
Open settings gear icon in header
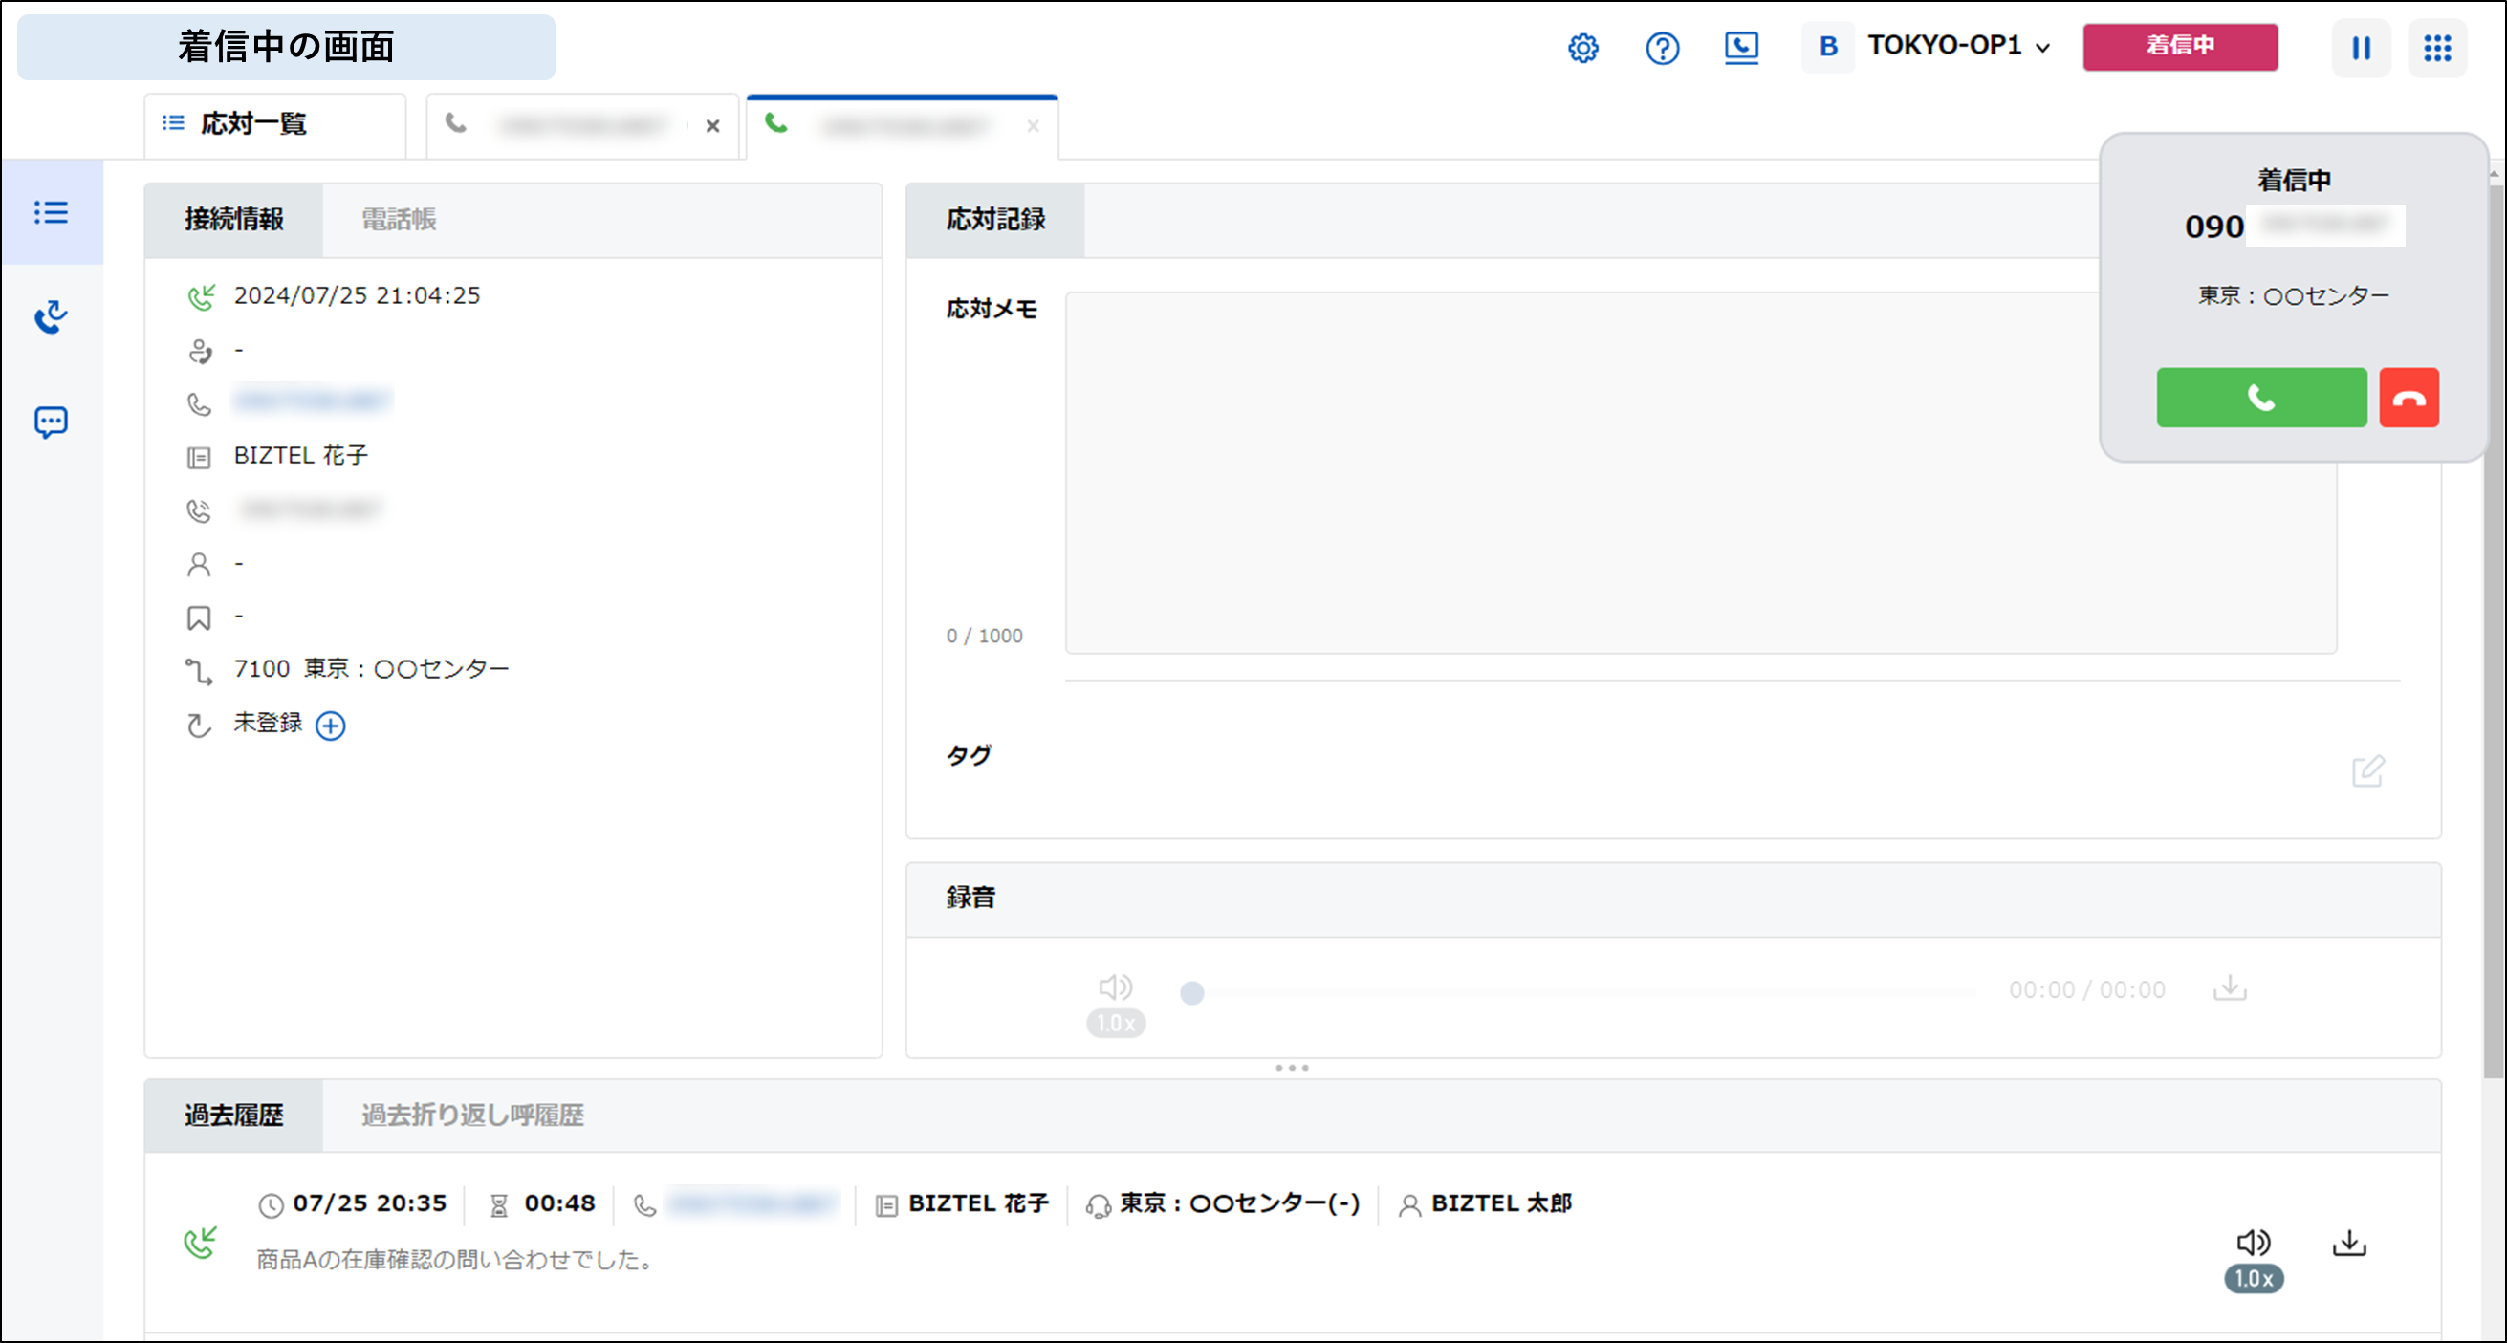pos(1582,48)
